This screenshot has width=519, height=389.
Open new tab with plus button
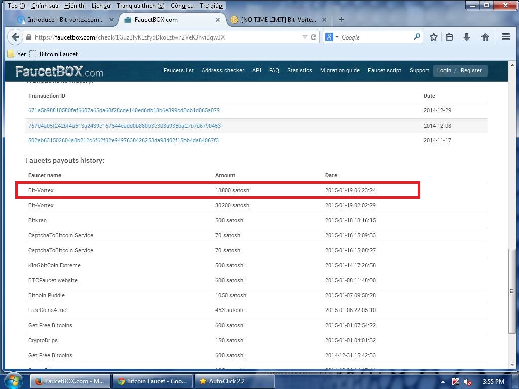click(x=341, y=20)
